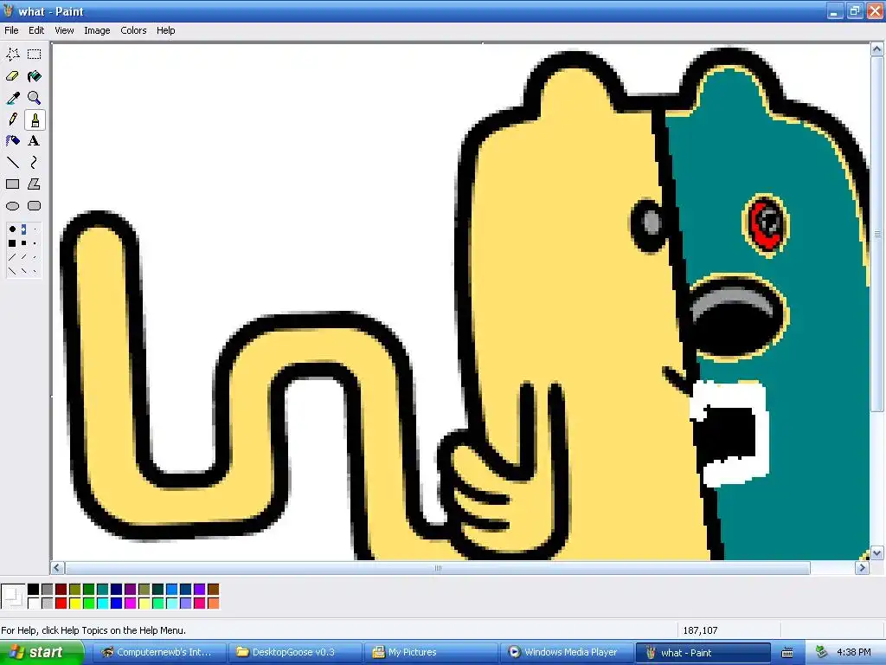Screen dimensions: 886x665
Task: Switch to the Pencil tool
Action: click(12, 119)
